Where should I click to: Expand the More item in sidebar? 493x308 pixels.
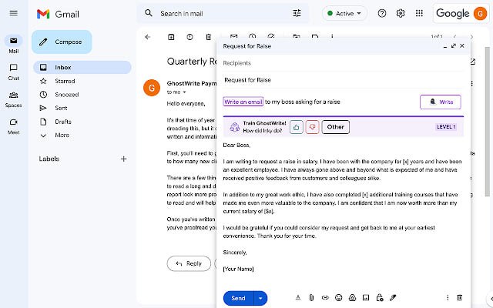62,135
